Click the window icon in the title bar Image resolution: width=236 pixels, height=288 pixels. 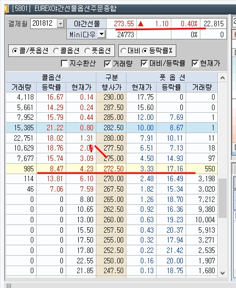(6, 9)
